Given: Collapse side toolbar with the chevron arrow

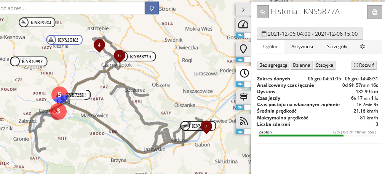Looking at the screenshot, I should [x=243, y=9].
